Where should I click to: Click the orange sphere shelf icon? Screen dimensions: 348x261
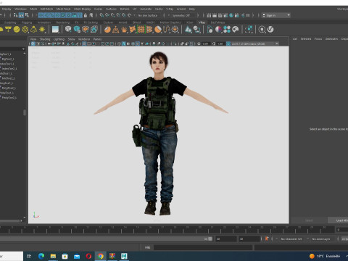(107, 30)
